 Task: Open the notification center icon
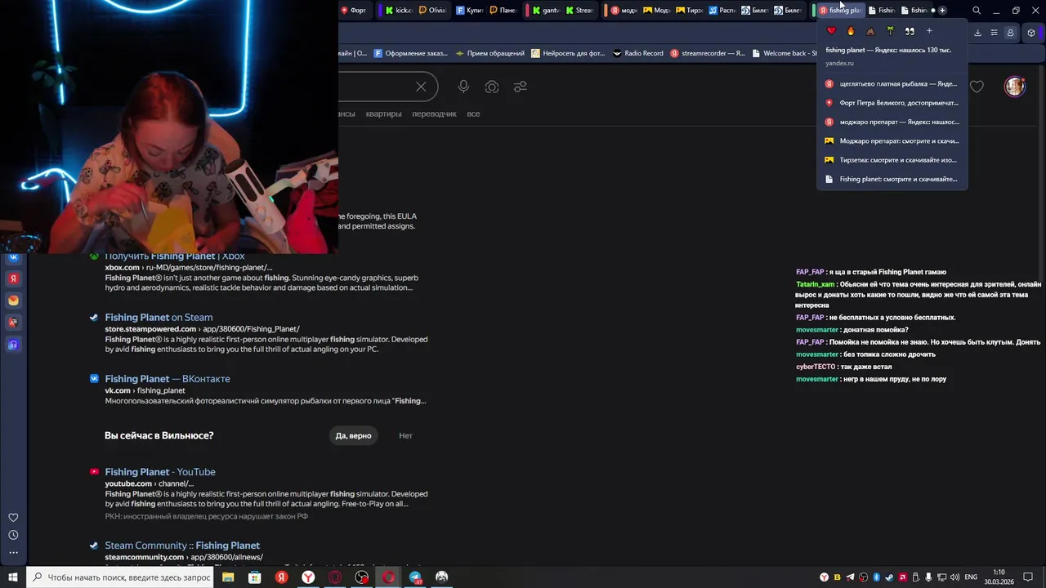coord(1028,577)
